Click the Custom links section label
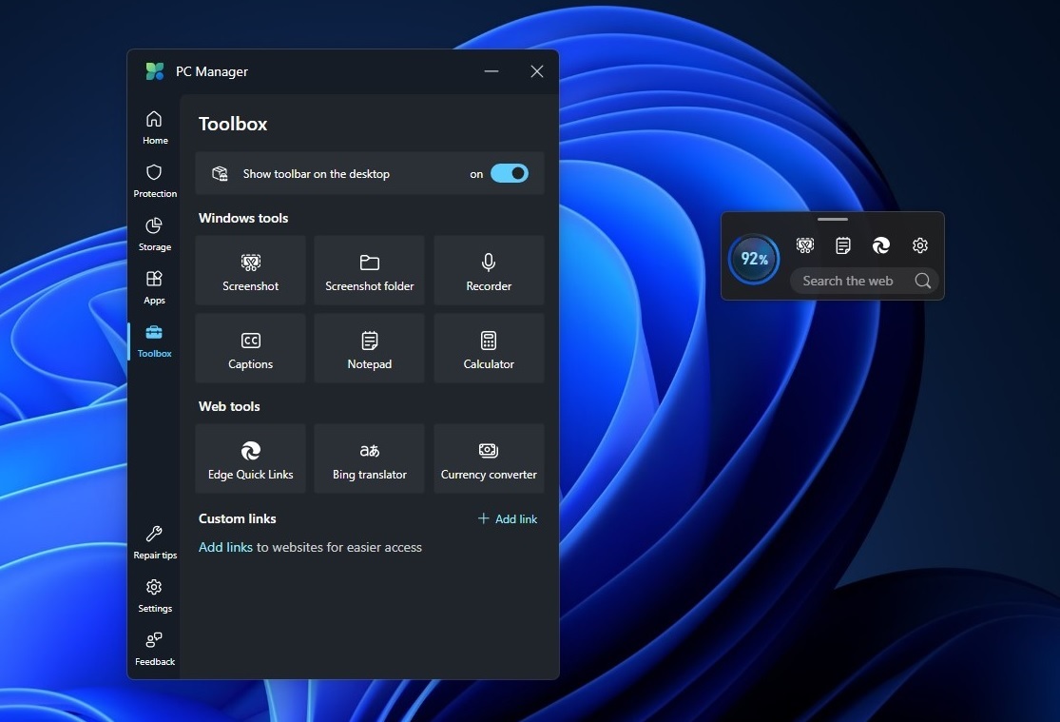The width and height of the screenshot is (1060, 722). (238, 518)
